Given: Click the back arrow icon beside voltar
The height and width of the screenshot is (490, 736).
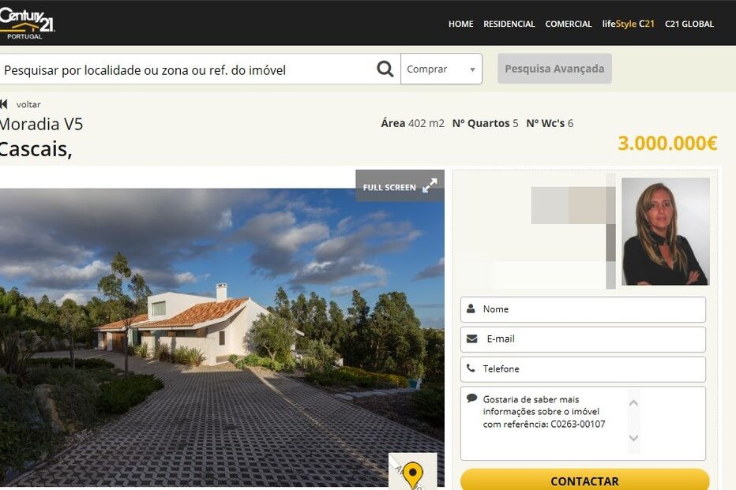Looking at the screenshot, I should pos(4,104).
